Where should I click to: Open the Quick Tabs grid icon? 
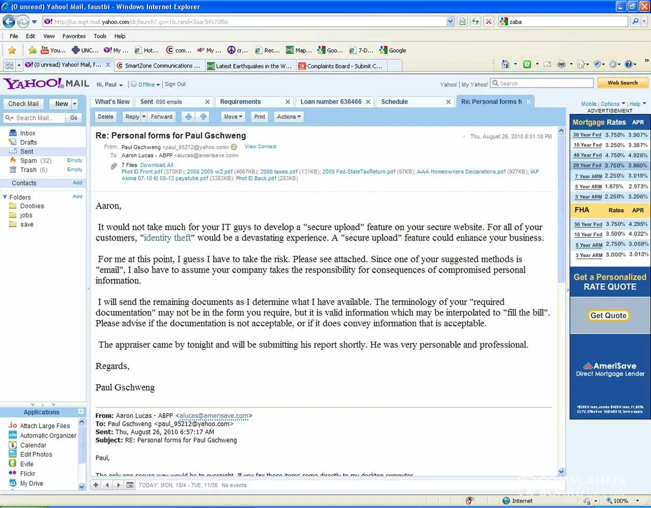(x=9, y=65)
